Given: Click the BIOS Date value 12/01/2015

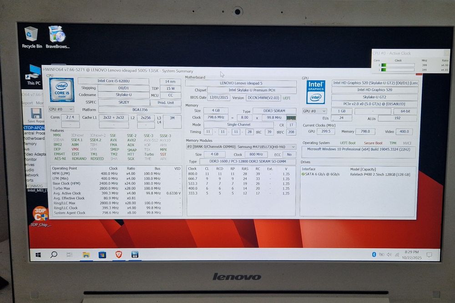Looking at the screenshot, I should coord(218,98).
